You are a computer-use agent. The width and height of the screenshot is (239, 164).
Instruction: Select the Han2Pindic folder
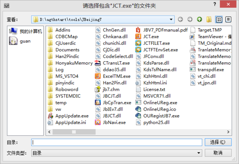[63, 56]
